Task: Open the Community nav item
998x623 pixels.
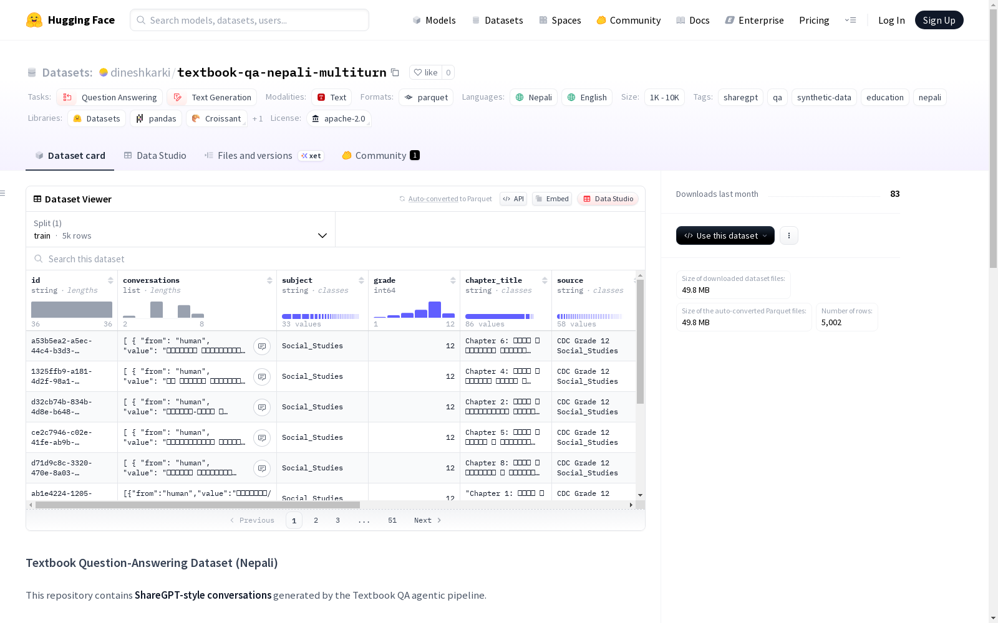Action: click(628, 20)
